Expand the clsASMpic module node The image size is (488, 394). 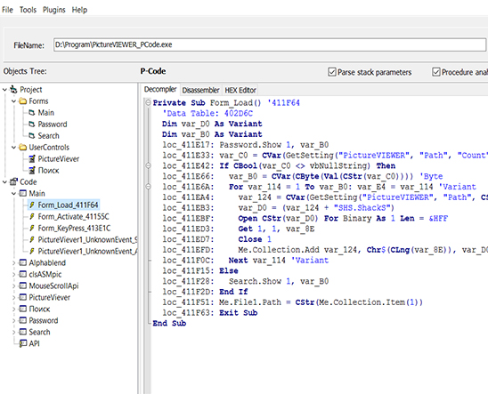[13, 274]
